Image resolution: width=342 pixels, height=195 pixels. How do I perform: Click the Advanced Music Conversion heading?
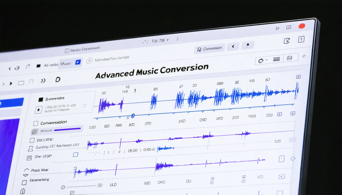(x=152, y=71)
